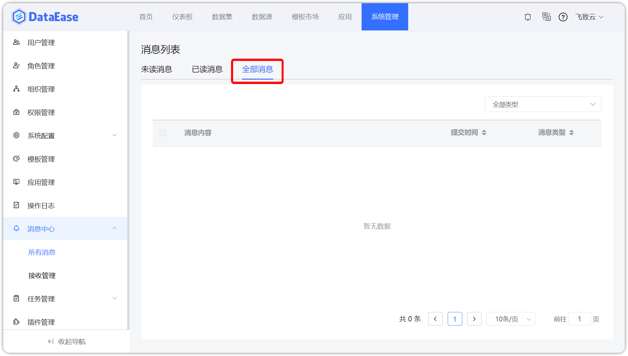This screenshot has width=628, height=356.
Task: Click the 提交时间 column header text
Action: pyautogui.click(x=464, y=133)
